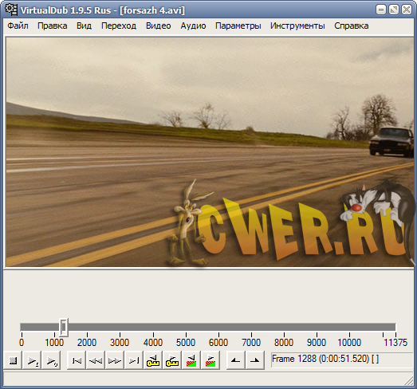The height and width of the screenshot is (389, 417).
Task: Start output playback with the second play icon
Action: click(x=51, y=360)
